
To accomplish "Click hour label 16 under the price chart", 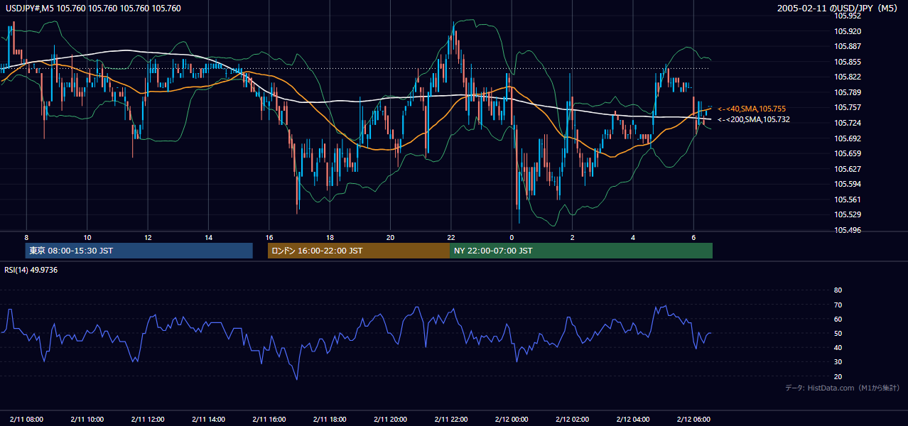I will [269, 236].
